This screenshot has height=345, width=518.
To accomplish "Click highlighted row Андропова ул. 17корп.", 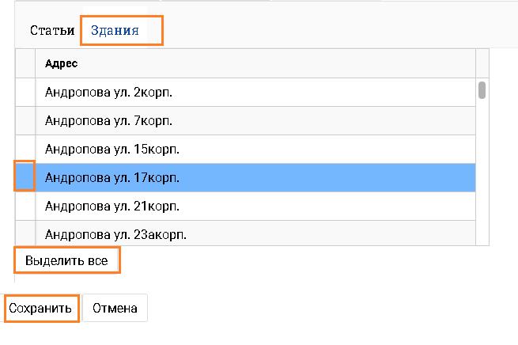I will click(x=255, y=178).
